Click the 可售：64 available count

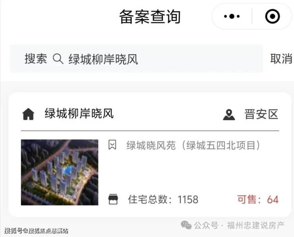click(x=258, y=200)
